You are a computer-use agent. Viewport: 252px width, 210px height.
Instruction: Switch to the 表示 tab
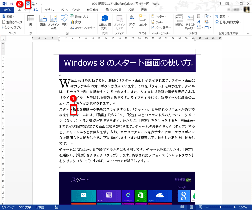coord(144,10)
